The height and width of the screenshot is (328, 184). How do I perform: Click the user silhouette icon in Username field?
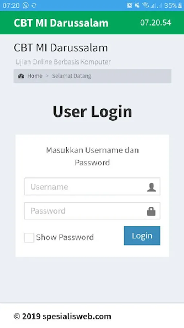coord(152,187)
